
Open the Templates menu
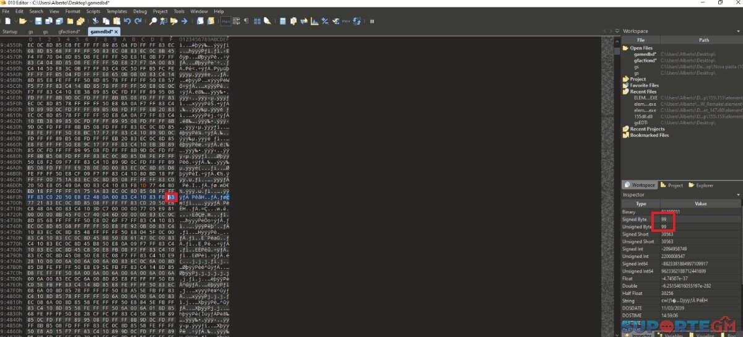tap(116, 11)
